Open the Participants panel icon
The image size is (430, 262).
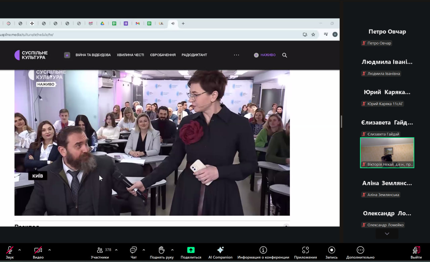100,250
